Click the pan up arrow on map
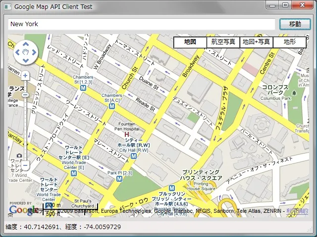Viewport: 317px width, 237px height. click(x=25, y=43)
